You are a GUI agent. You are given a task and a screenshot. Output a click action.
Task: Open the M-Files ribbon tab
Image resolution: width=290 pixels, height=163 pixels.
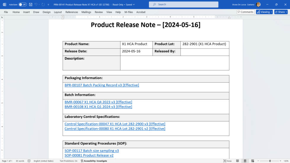click(x=128, y=12)
